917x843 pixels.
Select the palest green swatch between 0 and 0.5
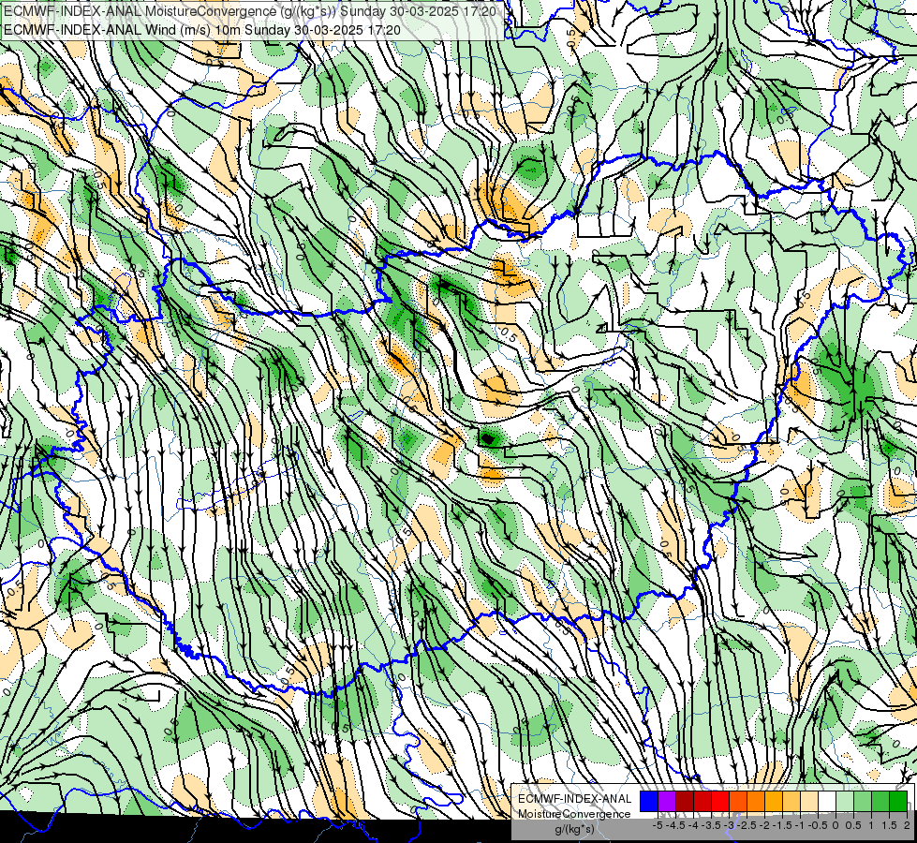[845, 802]
